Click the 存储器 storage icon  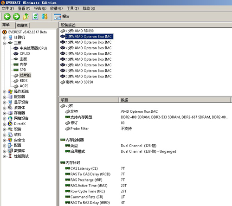pos(10,113)
